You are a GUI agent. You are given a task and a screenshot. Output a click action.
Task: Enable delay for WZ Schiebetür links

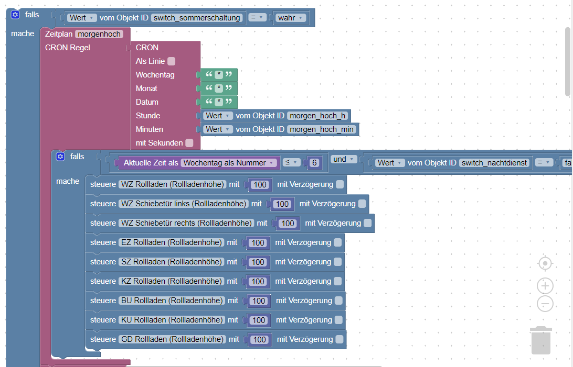click(362, 204)
